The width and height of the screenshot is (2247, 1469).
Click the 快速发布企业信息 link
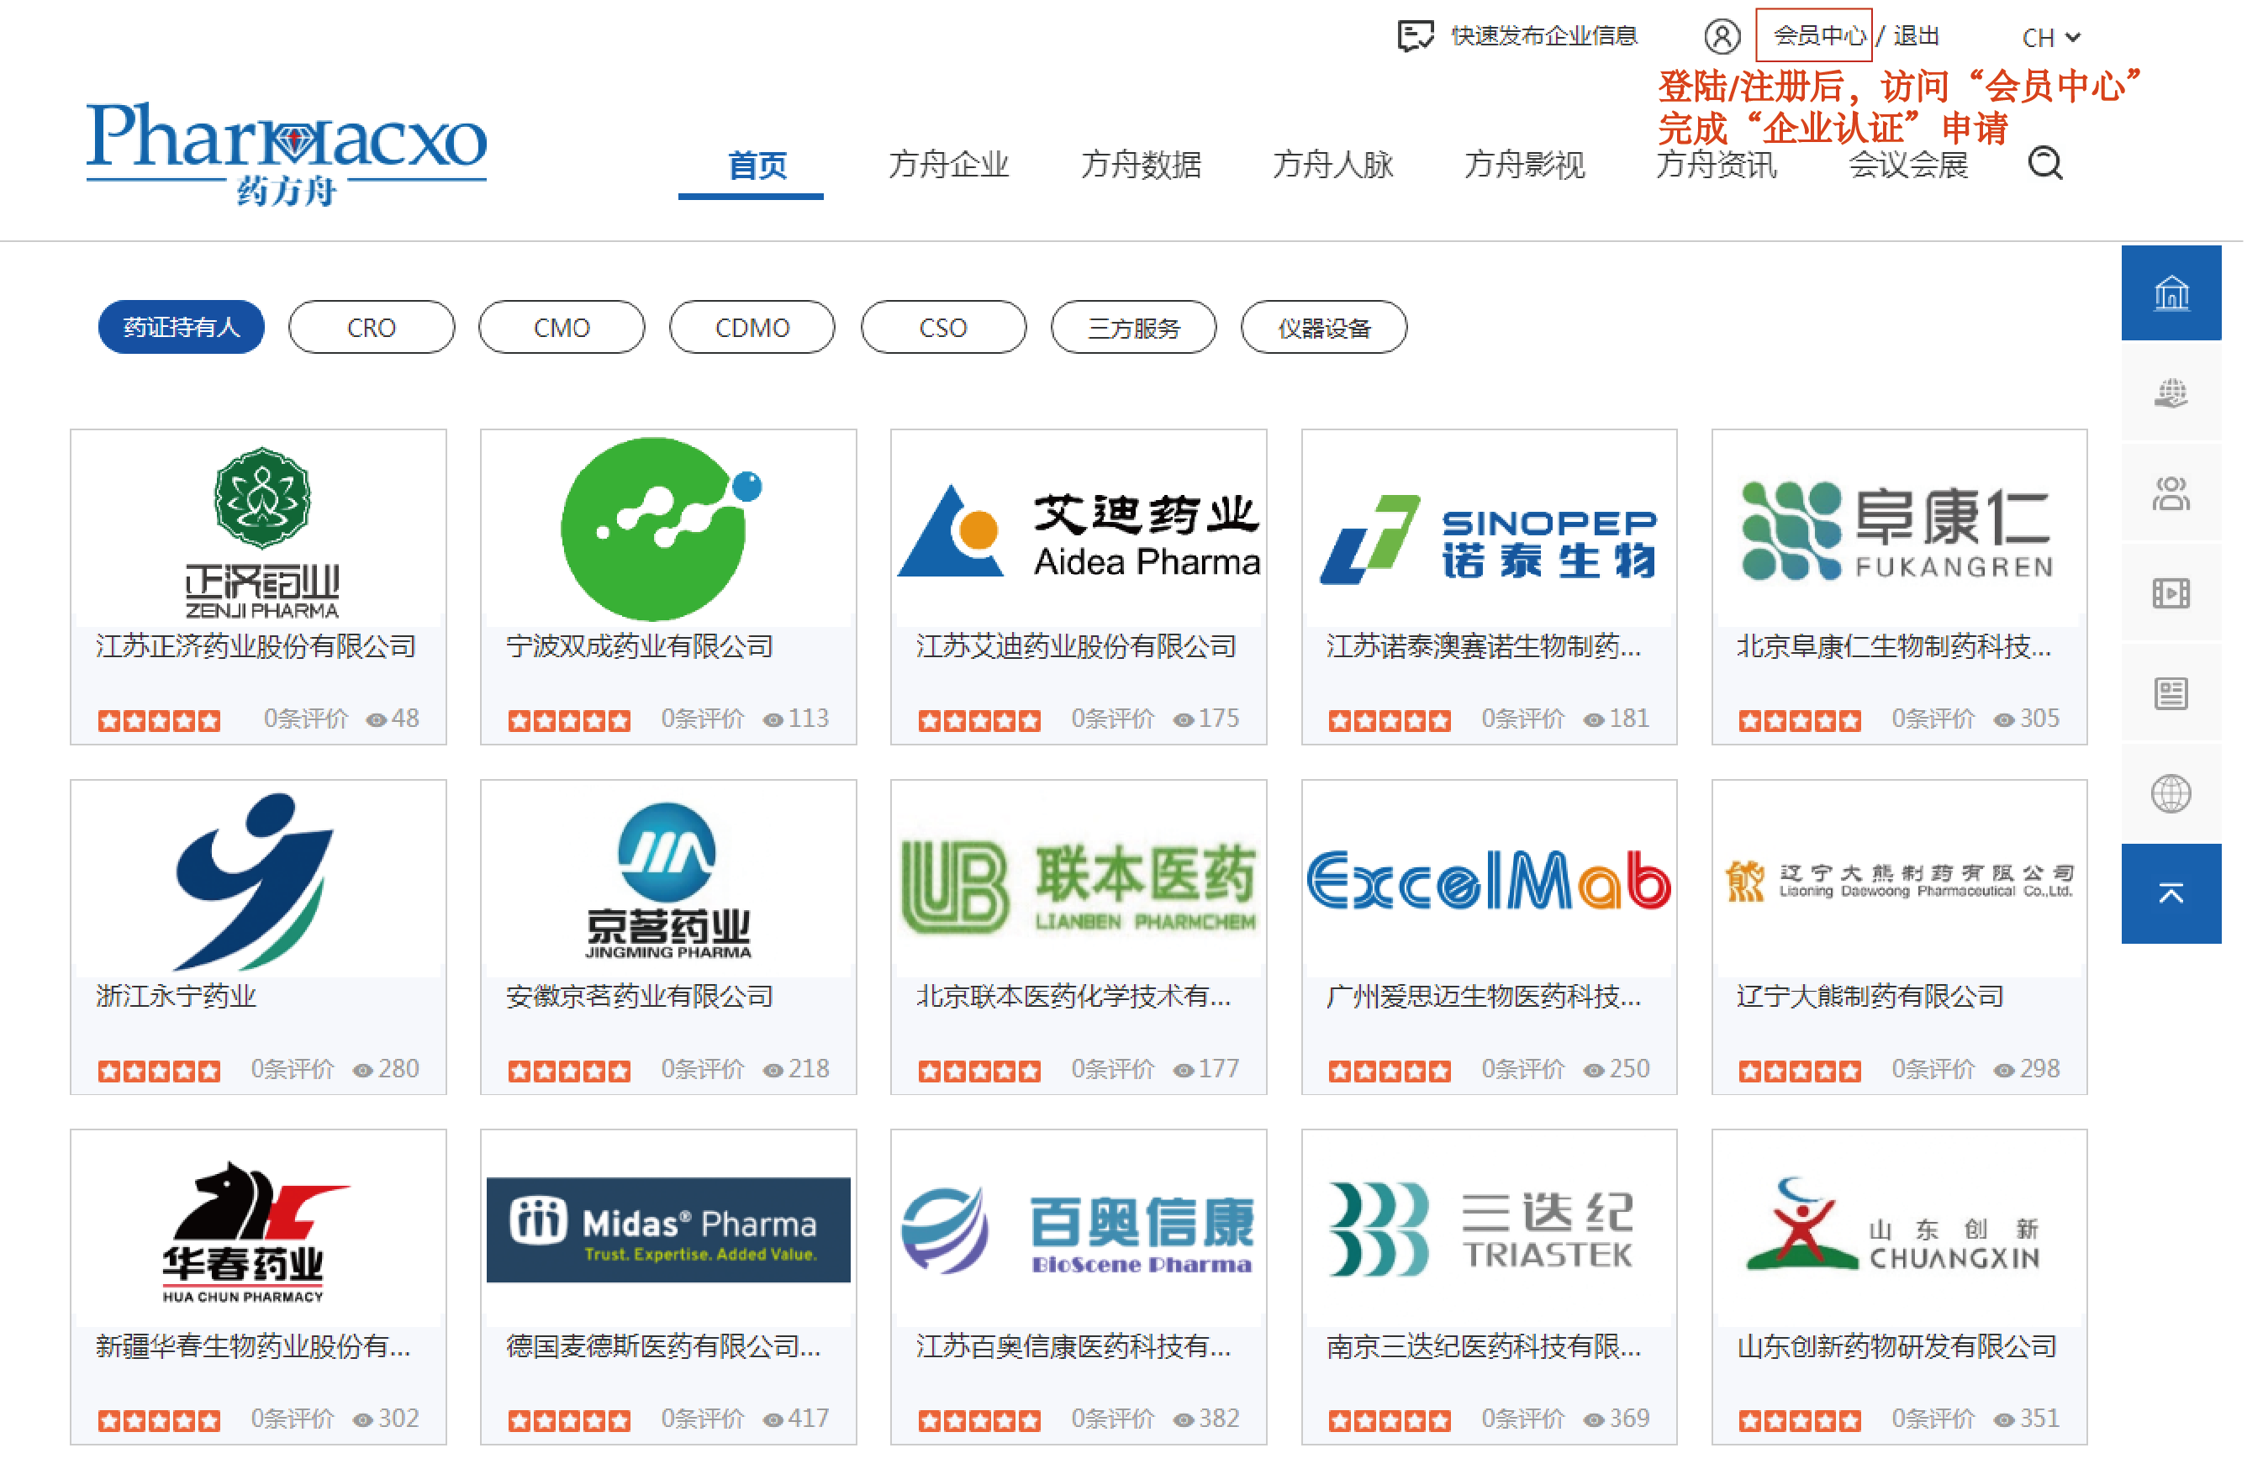tap(1546, 36)
